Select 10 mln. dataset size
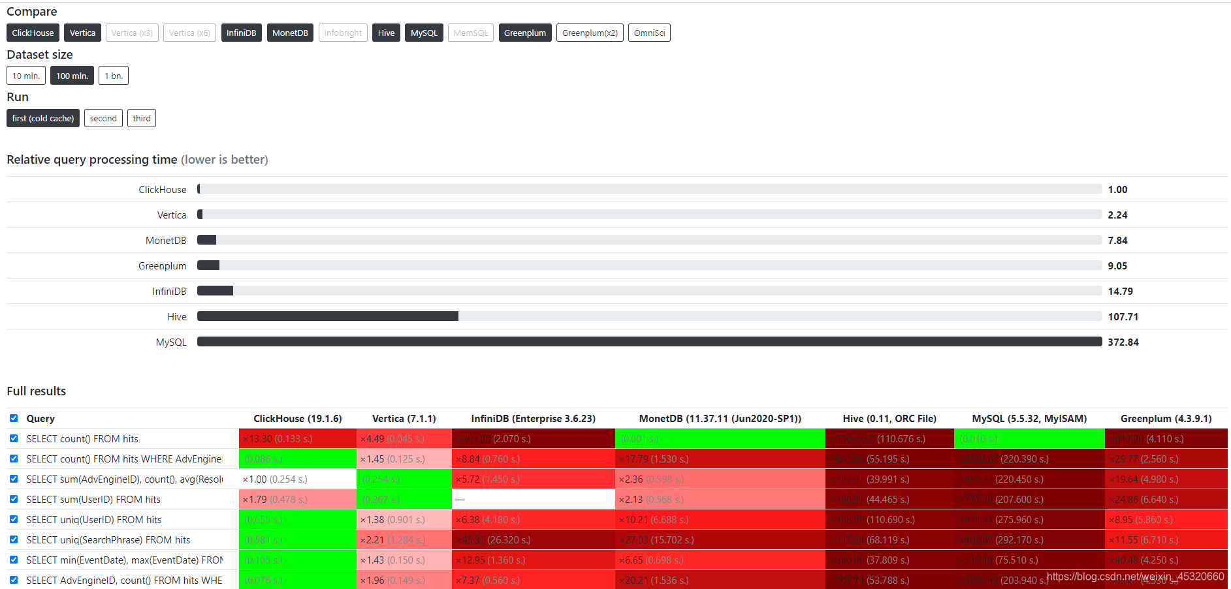This screenshot has width=1231, height=589. (x=26, y=76)
